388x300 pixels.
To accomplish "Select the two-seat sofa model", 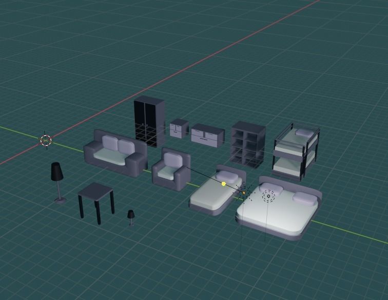I will tap(115, 153).
